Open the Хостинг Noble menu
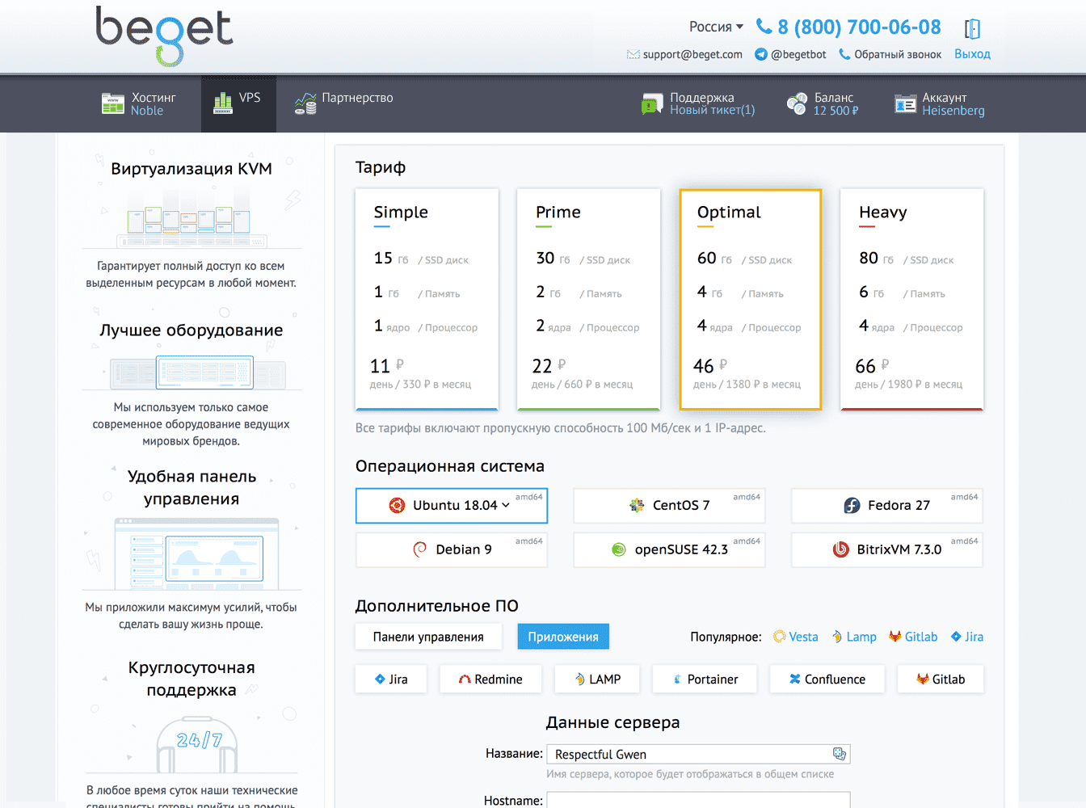 click(x=139, y=103)
